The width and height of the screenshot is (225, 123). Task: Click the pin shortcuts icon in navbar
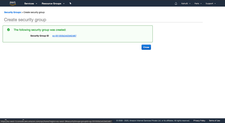click(x=70, y=4)
